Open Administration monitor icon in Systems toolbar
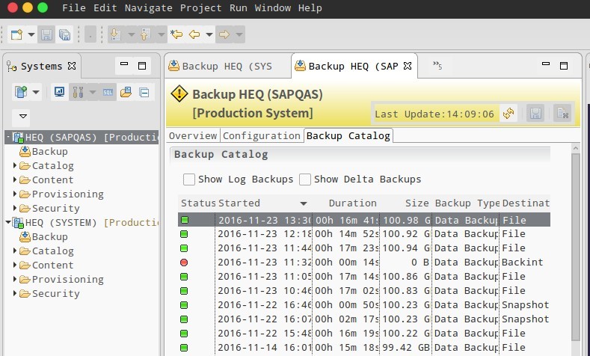Image resolution: width=590 pixels, height=356 pixels. [x=59, y=92]
